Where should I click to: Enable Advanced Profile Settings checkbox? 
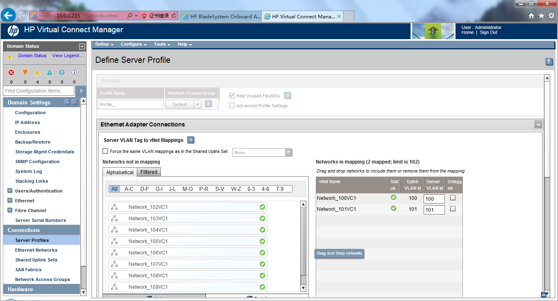pyautogui.click(x=232, y=106)
